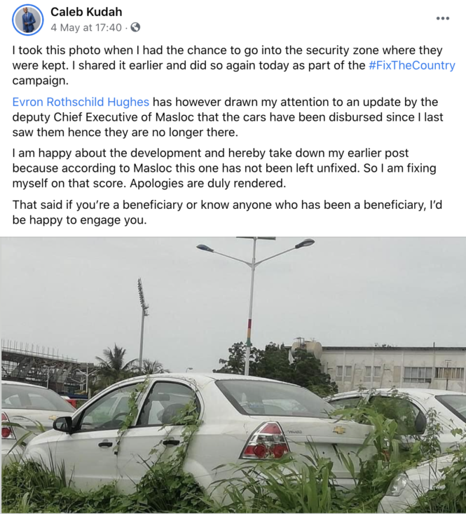Visit Evron Rothschild Hughes' tagged profile
Viewport: 466px width, 514px height.
(x=81, y=102)
